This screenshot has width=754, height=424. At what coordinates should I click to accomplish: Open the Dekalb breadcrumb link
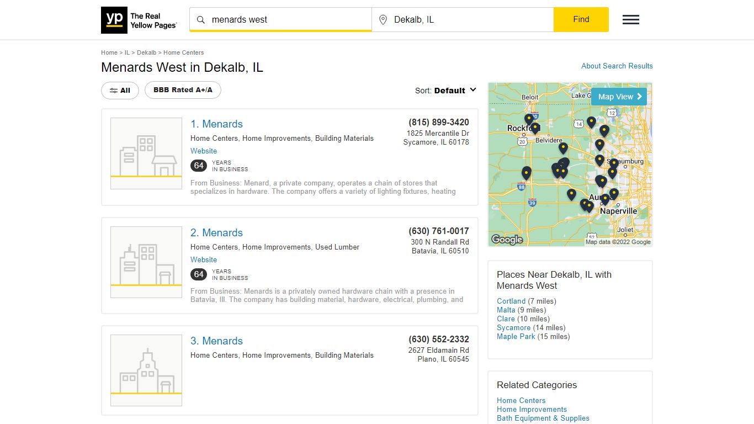click(146, 52)
